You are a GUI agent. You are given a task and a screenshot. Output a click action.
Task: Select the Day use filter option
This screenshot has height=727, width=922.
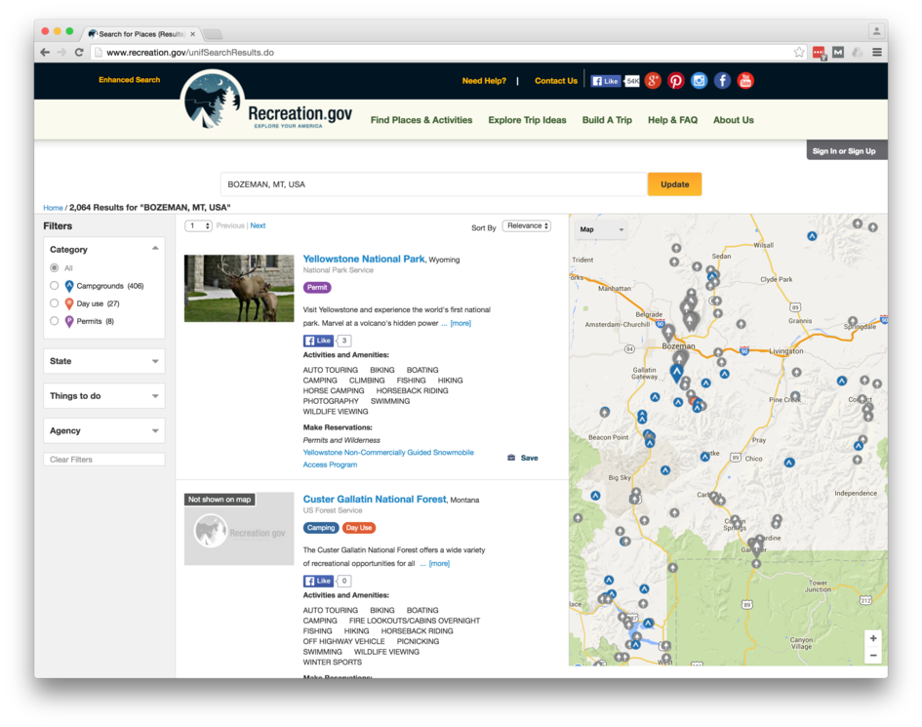click(55, 303)
